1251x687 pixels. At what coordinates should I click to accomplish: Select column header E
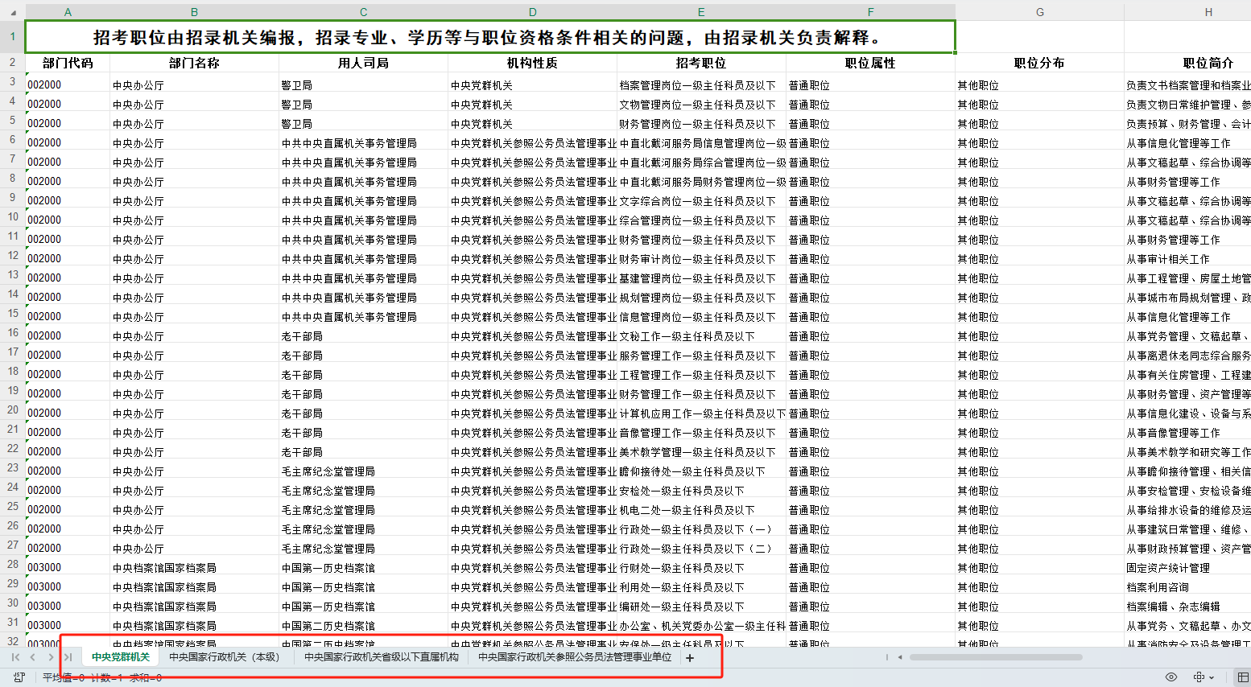(700, 12)
